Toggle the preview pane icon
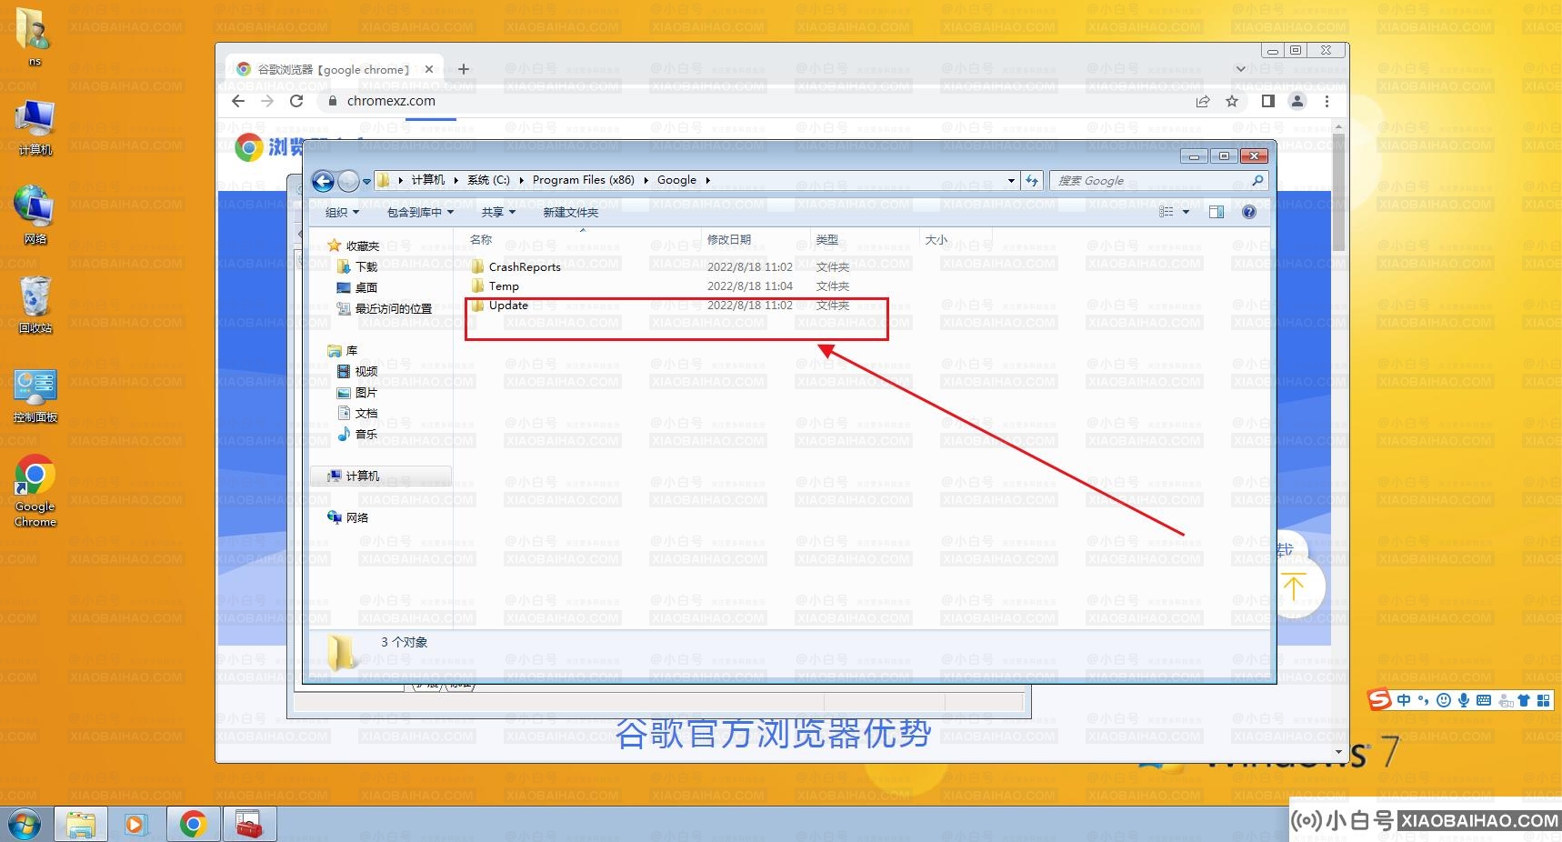The width and height of the screenshot is (1562, 842). pyautogui.click(x=1217, y=212)
